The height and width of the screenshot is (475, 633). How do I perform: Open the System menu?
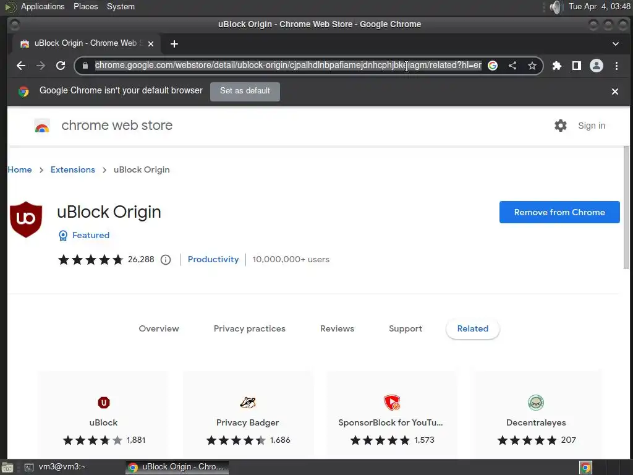pos(121,6)
